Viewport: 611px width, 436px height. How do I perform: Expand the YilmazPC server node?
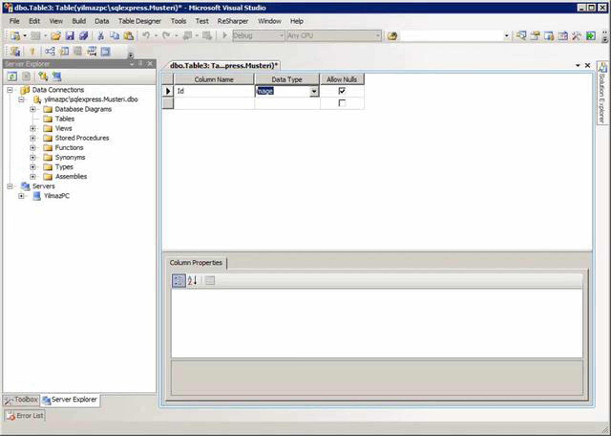point(21,196)
